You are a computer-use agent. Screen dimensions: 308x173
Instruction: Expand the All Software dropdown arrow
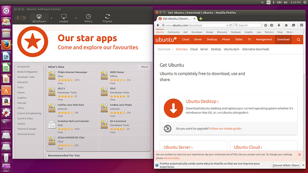click(51, 18)
